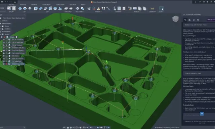215x129 pixels.
Task: Click the dome-shaped 3D toolpath icon
Action: click(x=55, y=8)
